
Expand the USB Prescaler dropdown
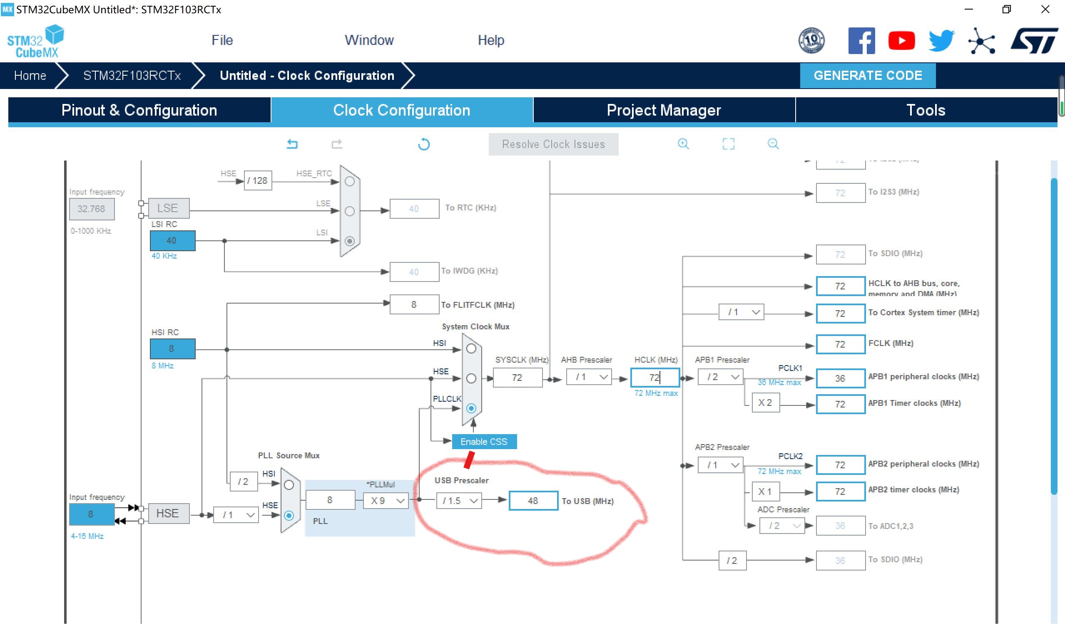click(459, 501)
